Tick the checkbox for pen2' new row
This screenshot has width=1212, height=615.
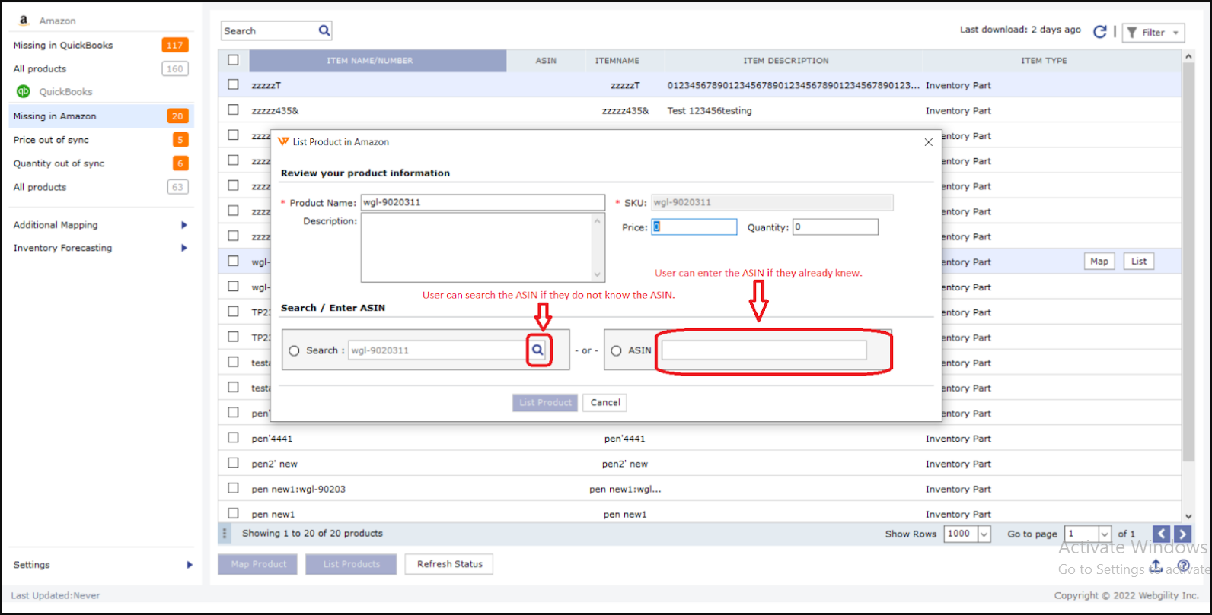pyautogui.click(x=233, y=463)
